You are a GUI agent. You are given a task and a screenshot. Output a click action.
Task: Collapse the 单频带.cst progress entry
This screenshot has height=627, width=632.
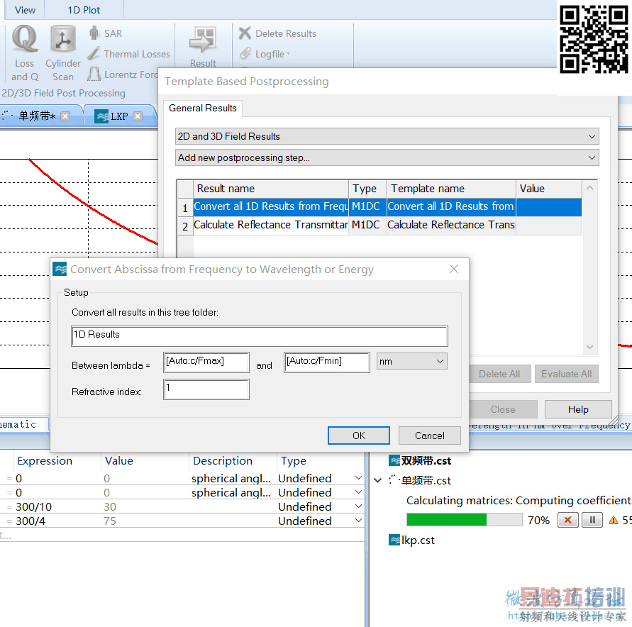(x=377, y=480)
